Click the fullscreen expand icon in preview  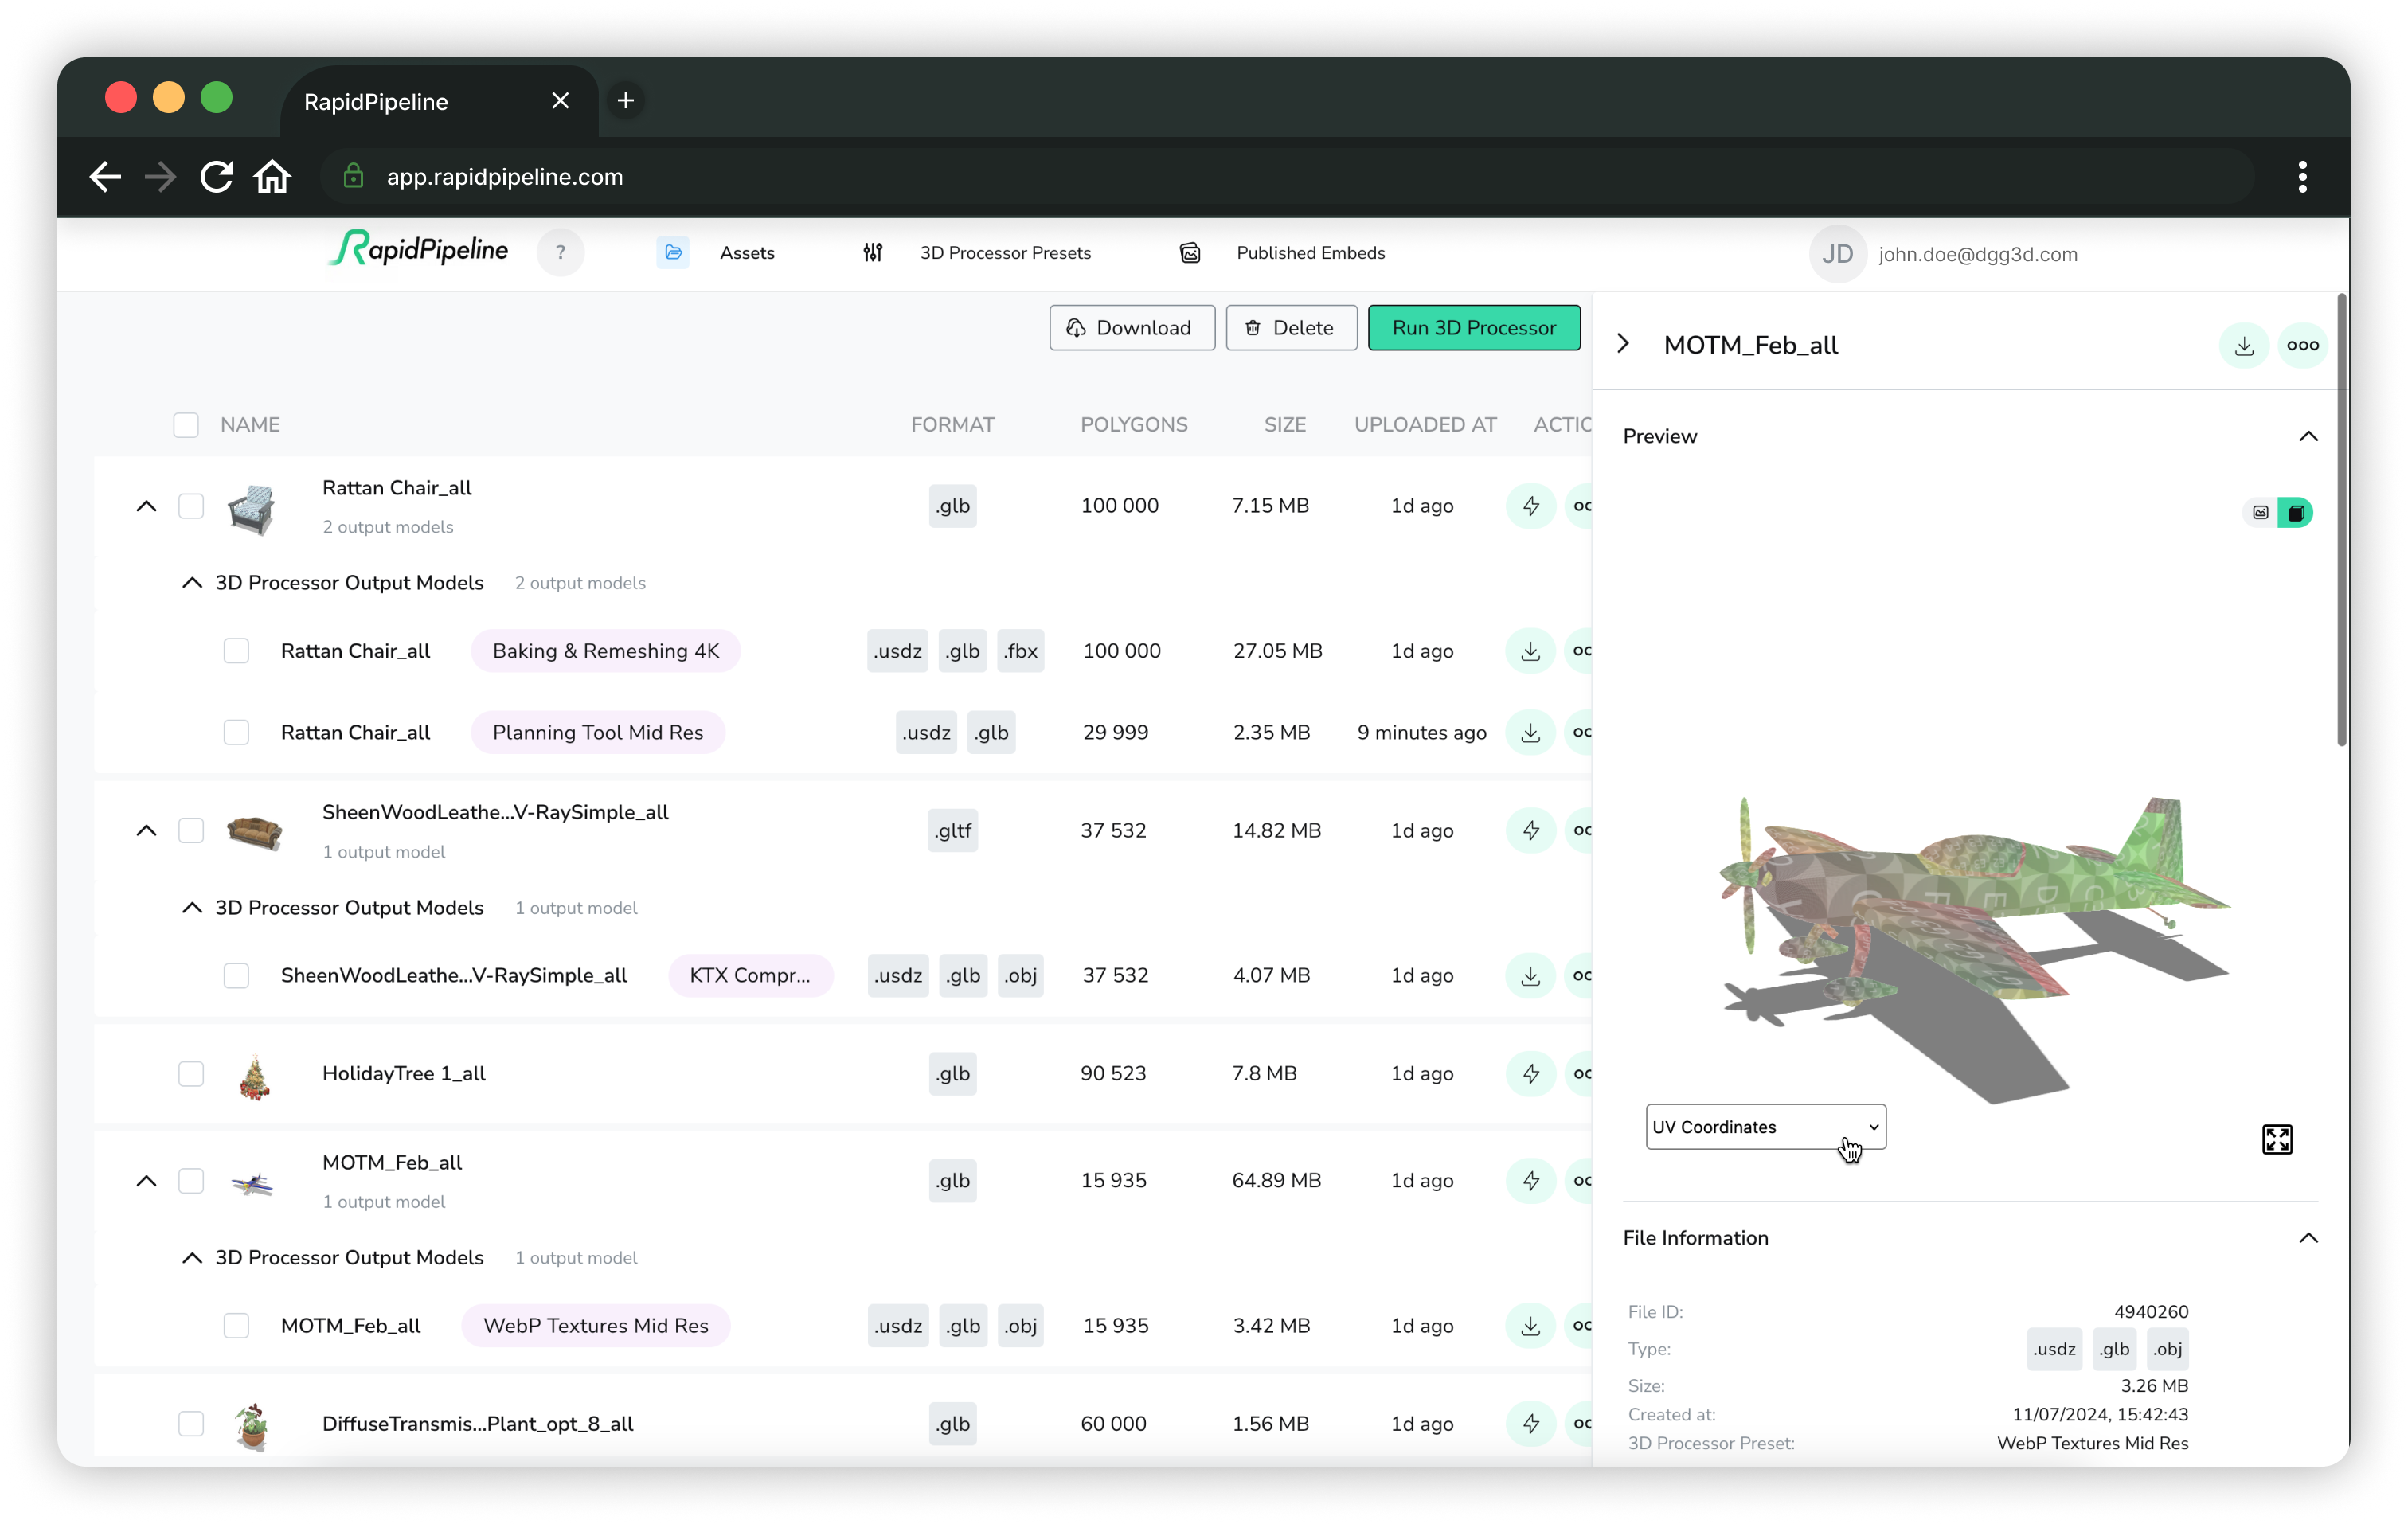[x=2278, y=1139]
